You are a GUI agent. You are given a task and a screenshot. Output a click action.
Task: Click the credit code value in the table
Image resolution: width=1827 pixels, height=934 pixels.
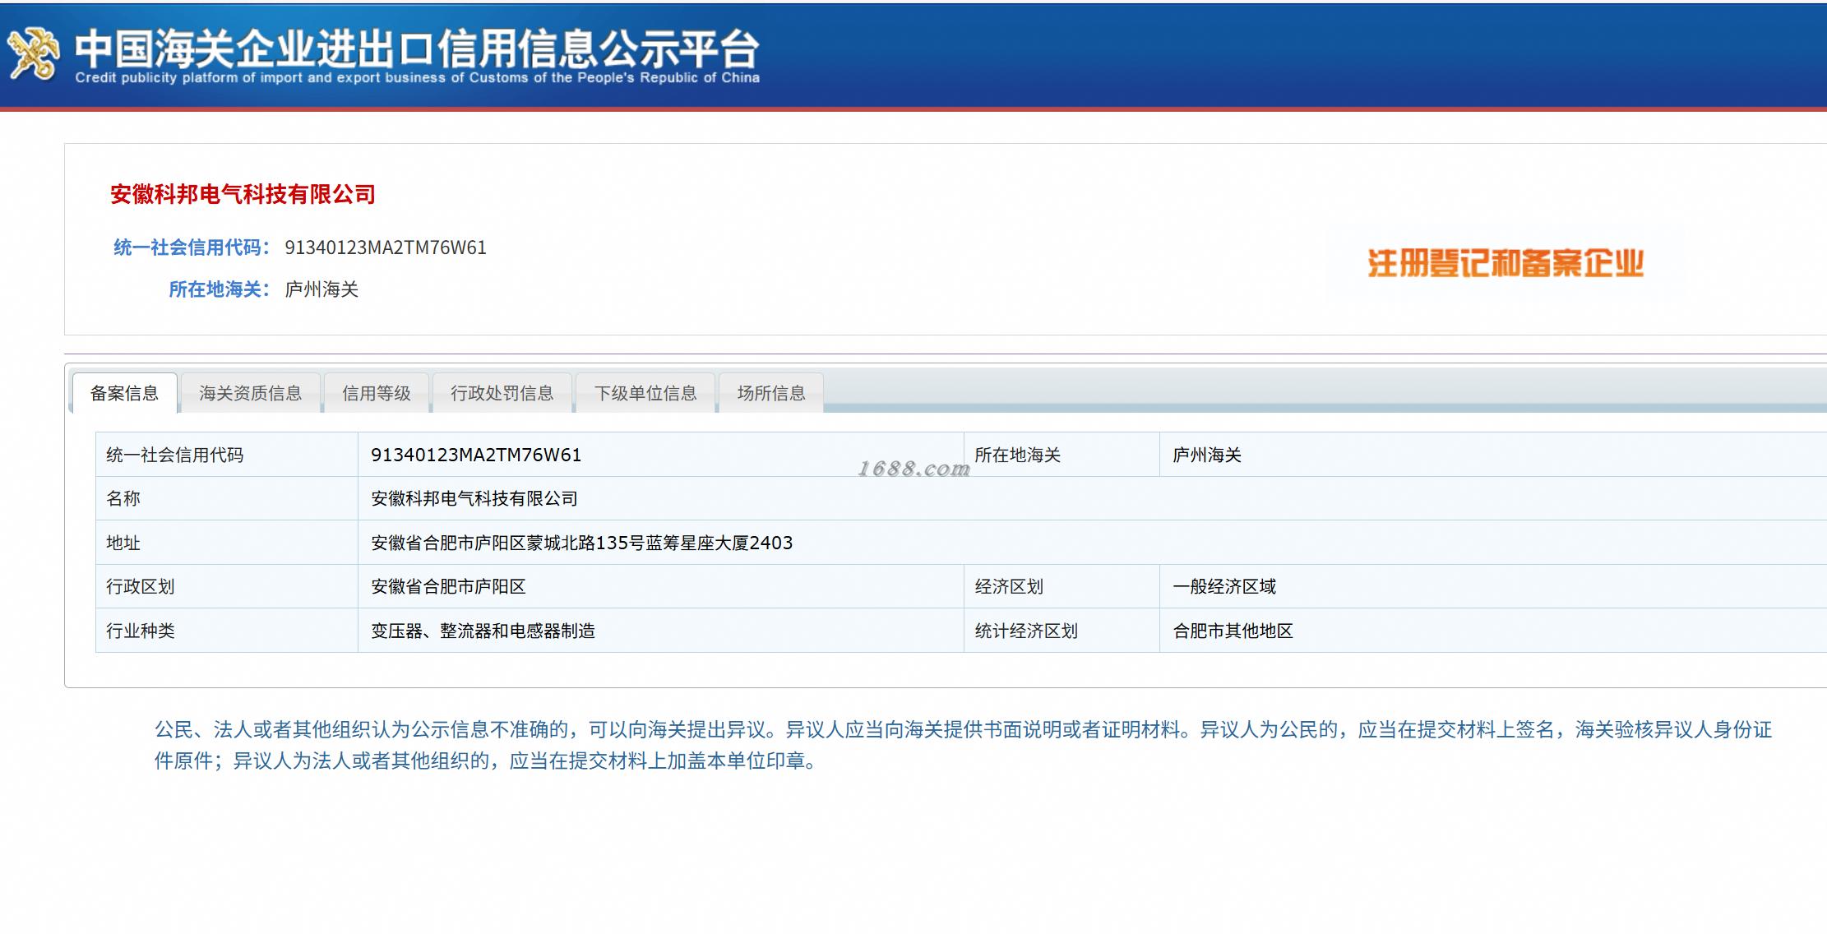tap(476, 455)
